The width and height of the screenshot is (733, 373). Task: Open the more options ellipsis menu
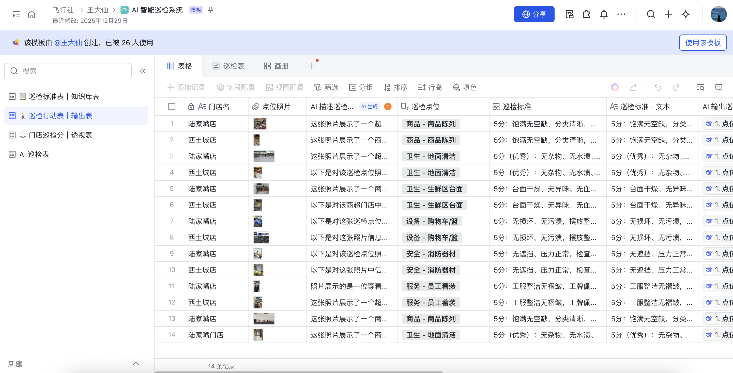(x=621, y=14)
